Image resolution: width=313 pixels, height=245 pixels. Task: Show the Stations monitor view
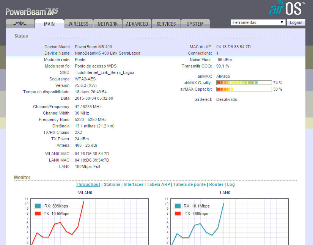pos(112,184)
